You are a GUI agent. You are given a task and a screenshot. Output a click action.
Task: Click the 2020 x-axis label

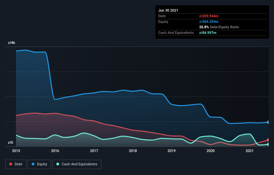(211, 151)
